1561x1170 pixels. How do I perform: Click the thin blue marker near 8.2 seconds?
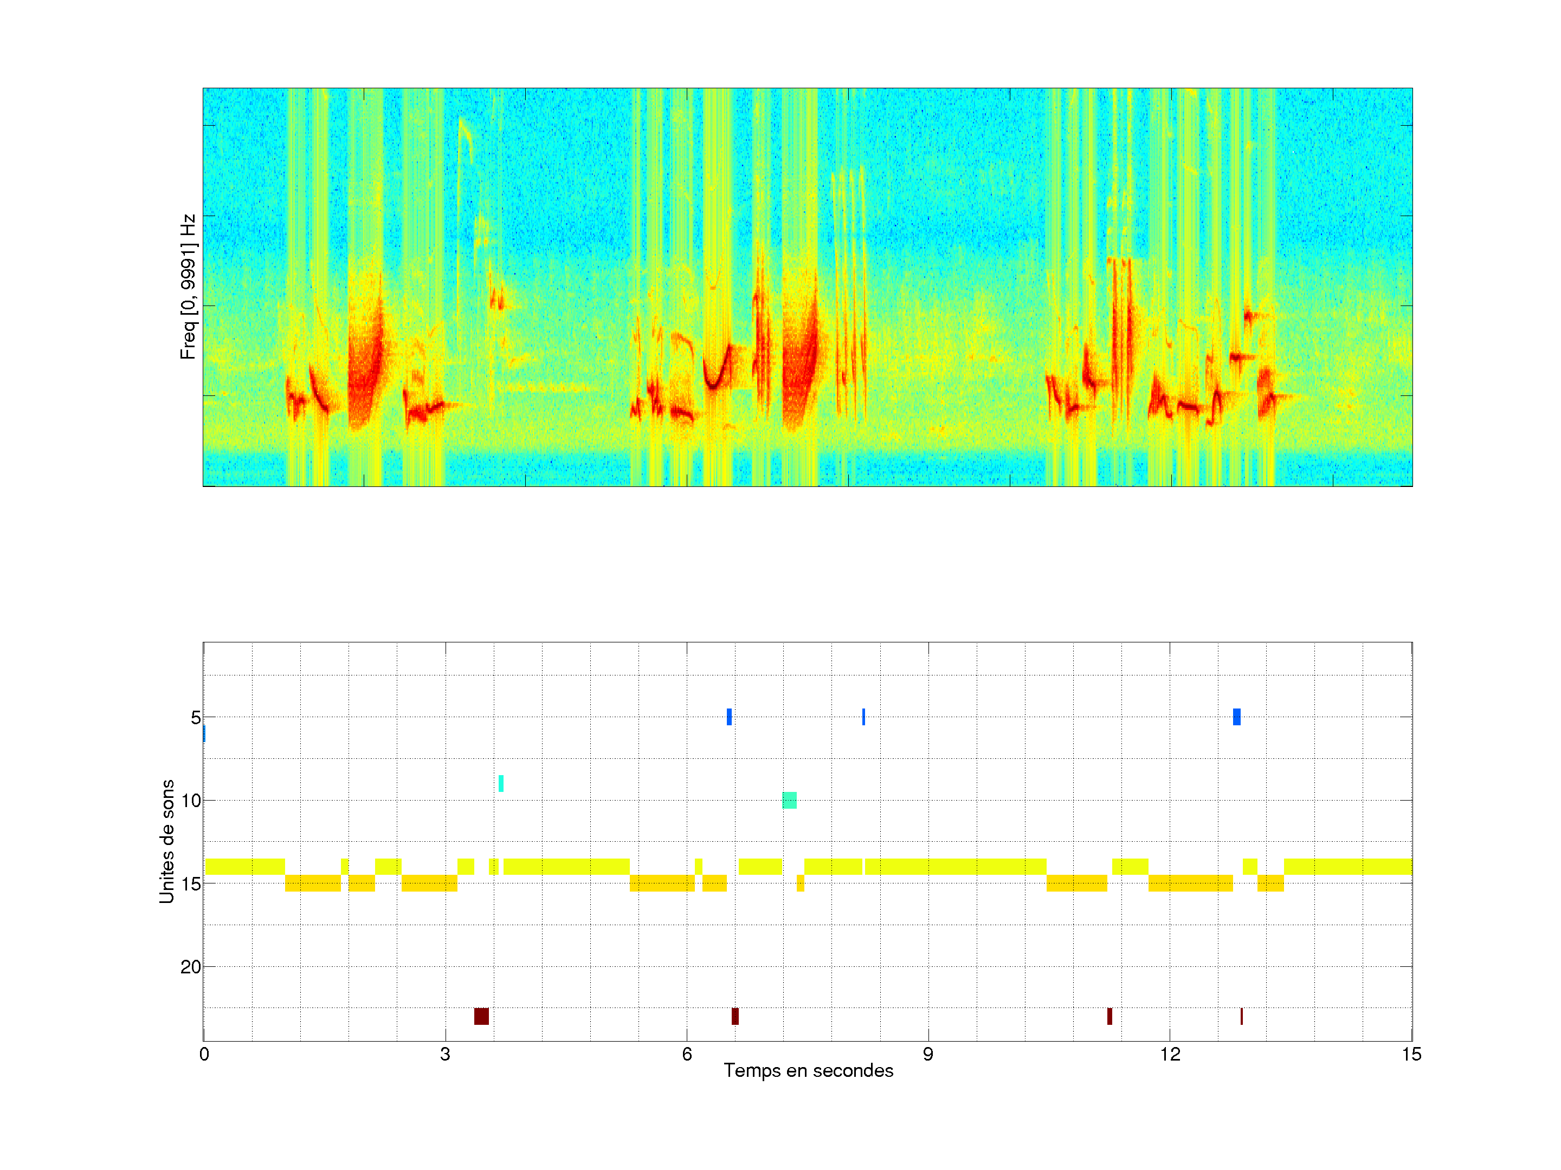tap(863, 717)
